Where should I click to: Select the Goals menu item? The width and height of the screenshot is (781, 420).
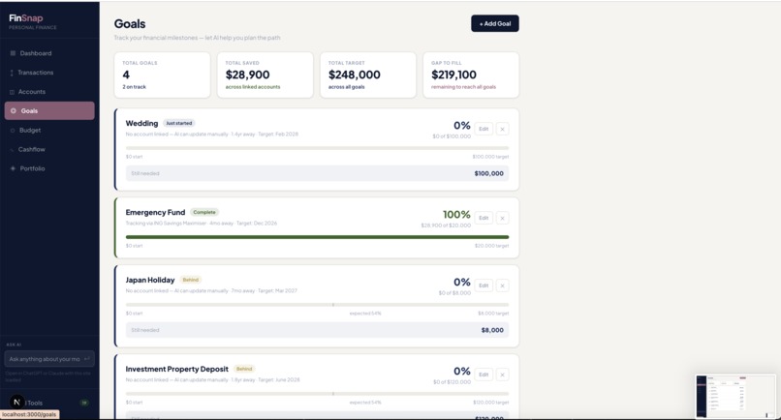49,111
